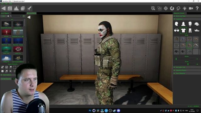Open the sort dropdown arrow beside object search
The height and width of the screenshot is (113, 201).
[21, 16]
